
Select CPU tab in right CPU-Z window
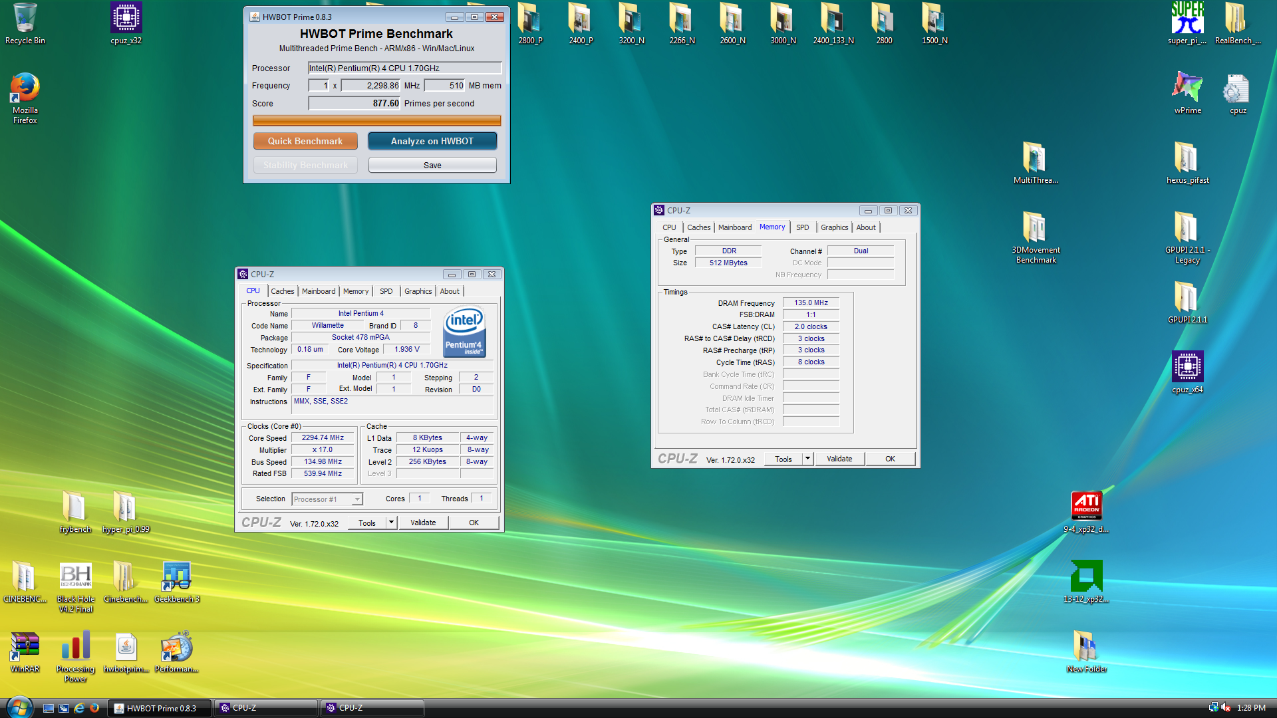click(x=669, y=227)
